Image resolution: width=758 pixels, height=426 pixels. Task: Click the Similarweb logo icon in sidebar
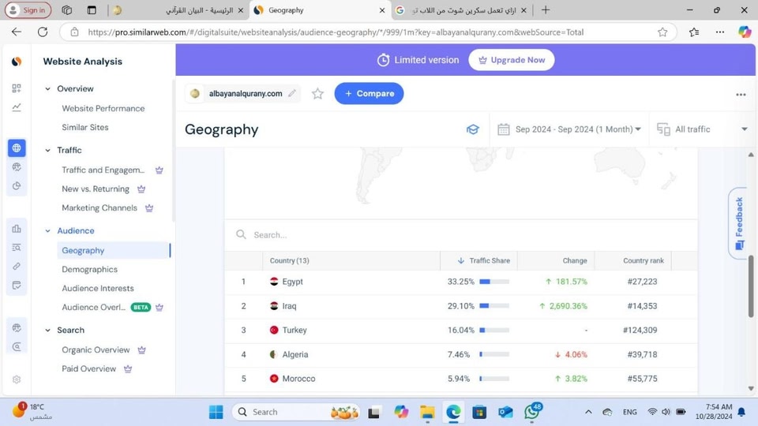pos(17,62)
